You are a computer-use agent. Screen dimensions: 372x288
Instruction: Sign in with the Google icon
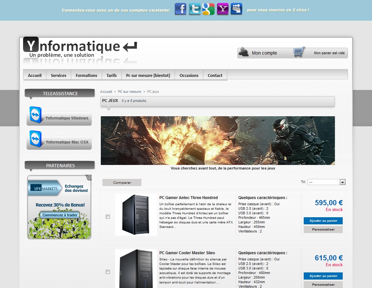pos(208,9)
